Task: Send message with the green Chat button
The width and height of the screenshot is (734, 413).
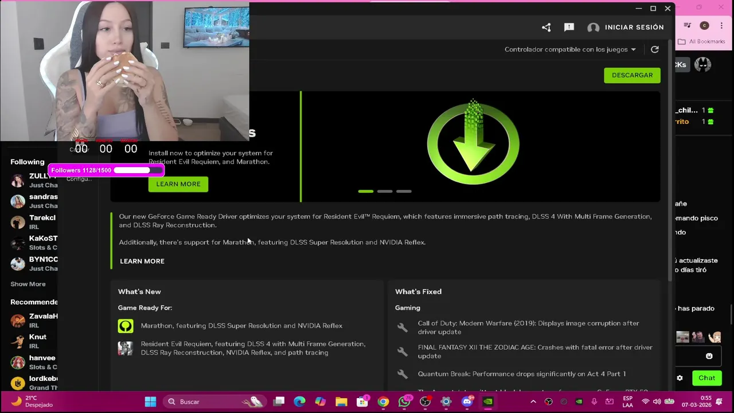Action: (706, 378)
